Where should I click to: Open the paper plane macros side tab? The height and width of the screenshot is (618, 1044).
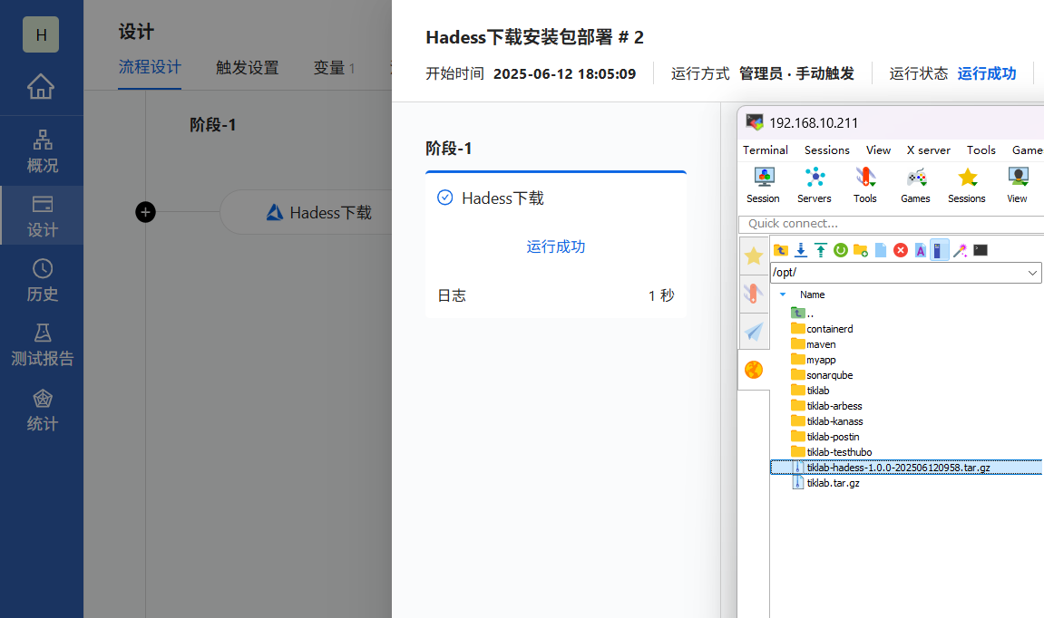[x=754, y=332]
